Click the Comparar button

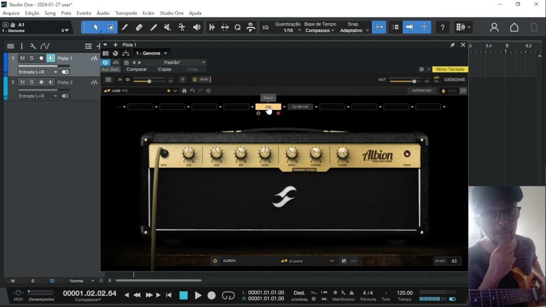(136, 70)
